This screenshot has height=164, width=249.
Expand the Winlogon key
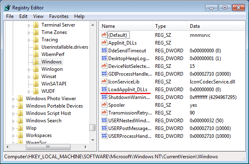tap(29, 70)
